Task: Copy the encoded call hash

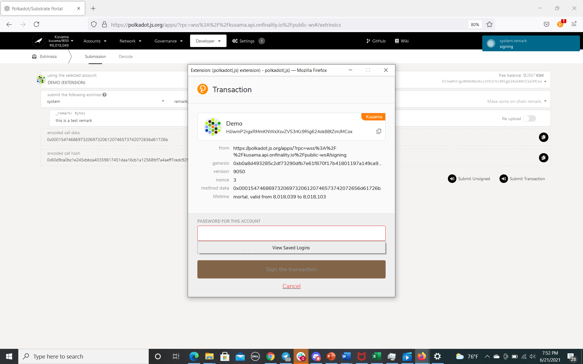Action: 543,158
